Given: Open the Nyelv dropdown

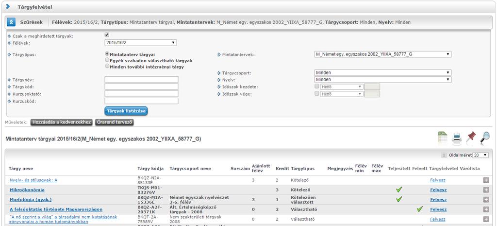Looking at the screenshot, I should [x=382, y=79].
